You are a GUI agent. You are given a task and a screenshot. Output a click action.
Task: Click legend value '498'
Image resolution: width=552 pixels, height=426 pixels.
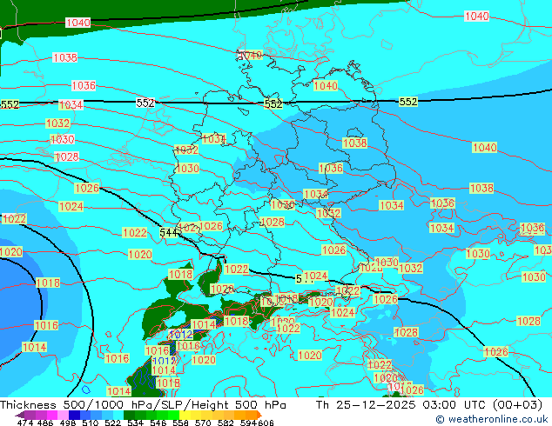click(x=66, y=423)
